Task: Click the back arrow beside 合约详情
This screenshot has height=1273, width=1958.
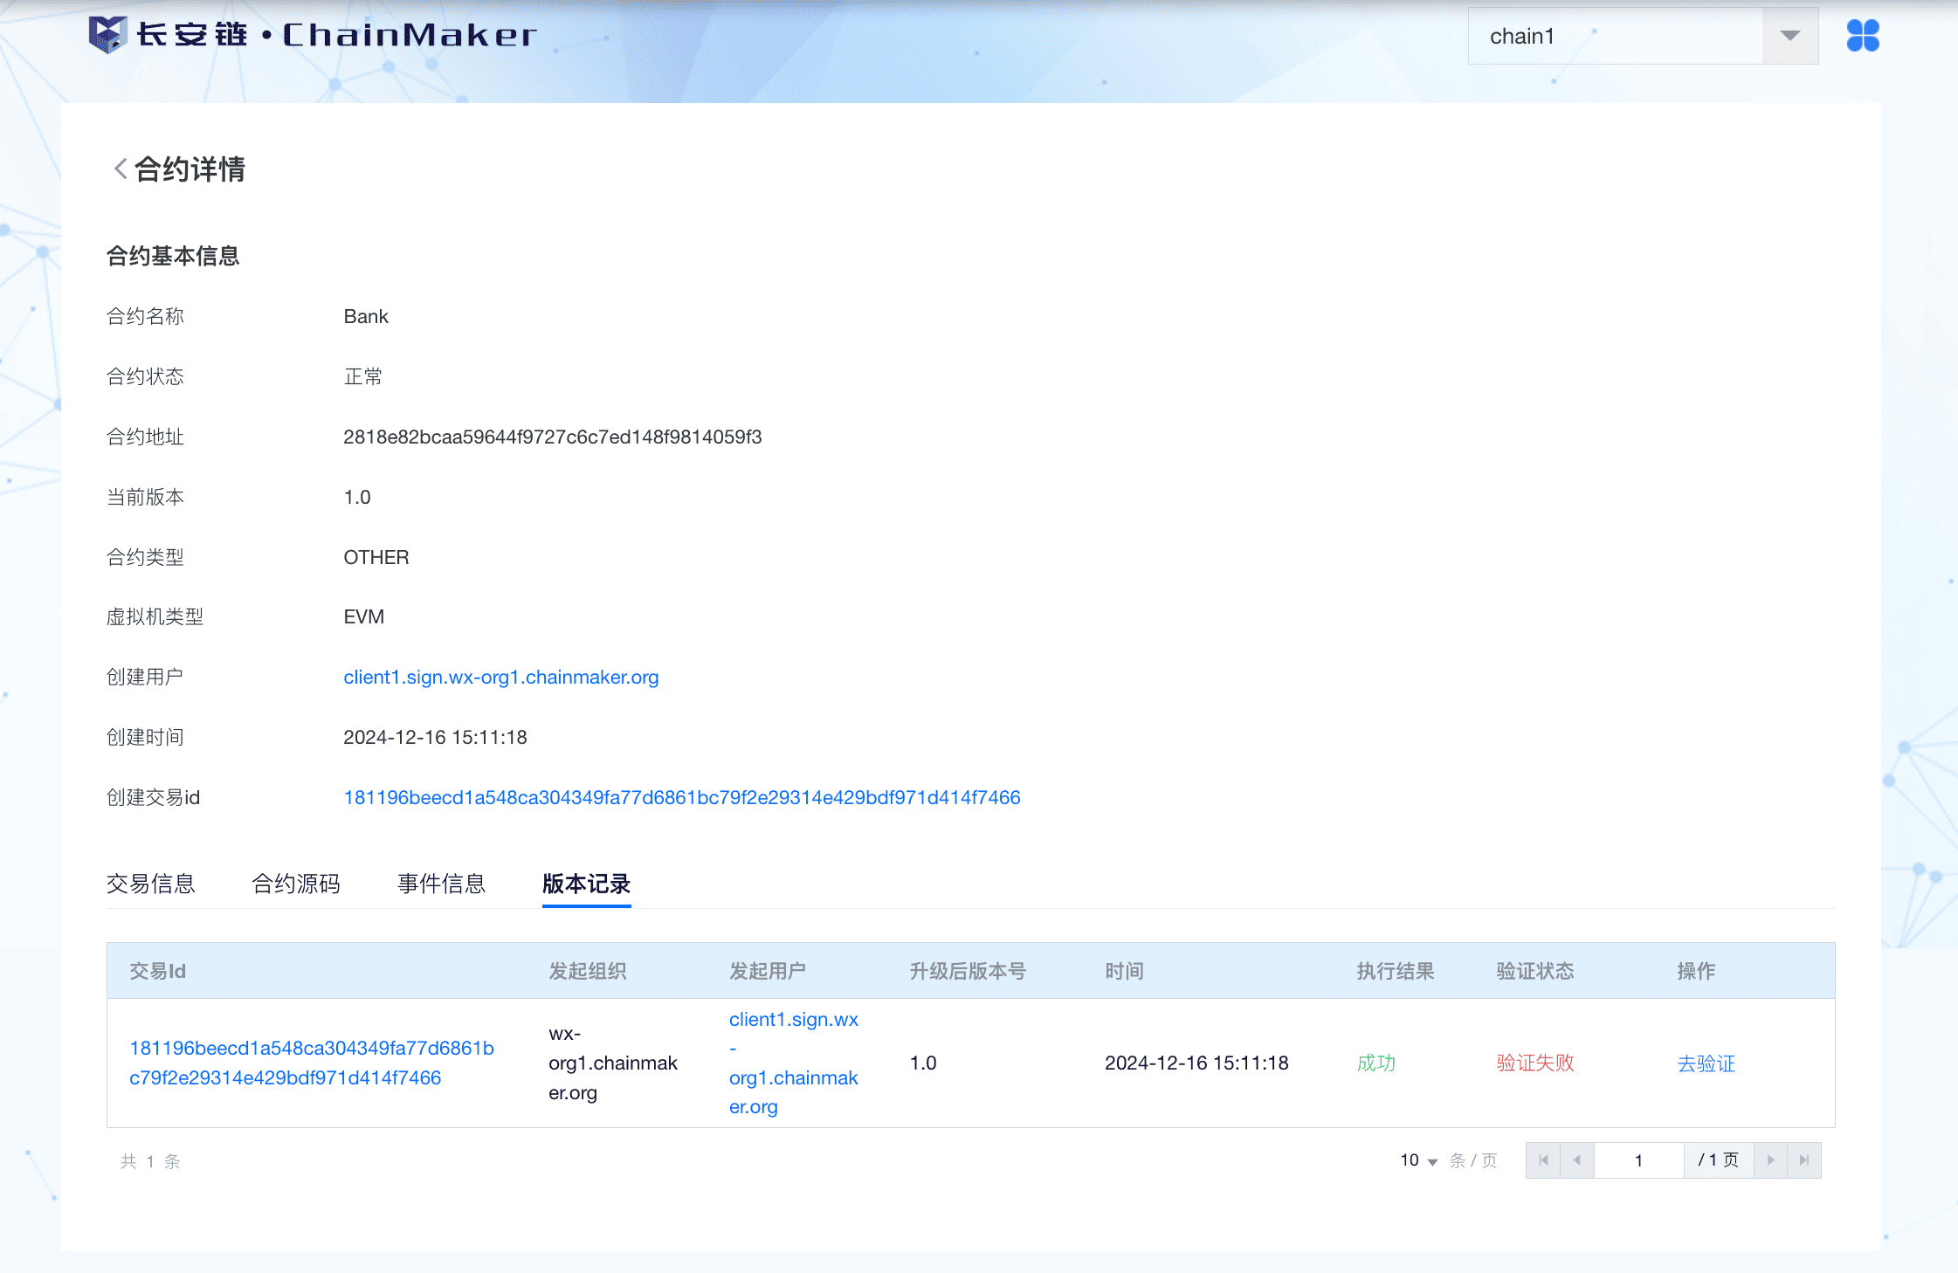Action: (121, 169)
